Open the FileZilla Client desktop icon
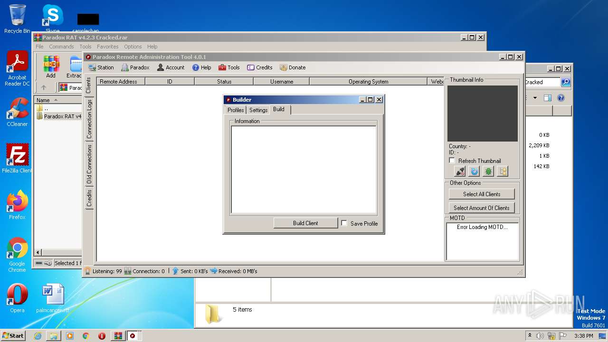This screenshot has width=608, height=342. pos(17,158)
